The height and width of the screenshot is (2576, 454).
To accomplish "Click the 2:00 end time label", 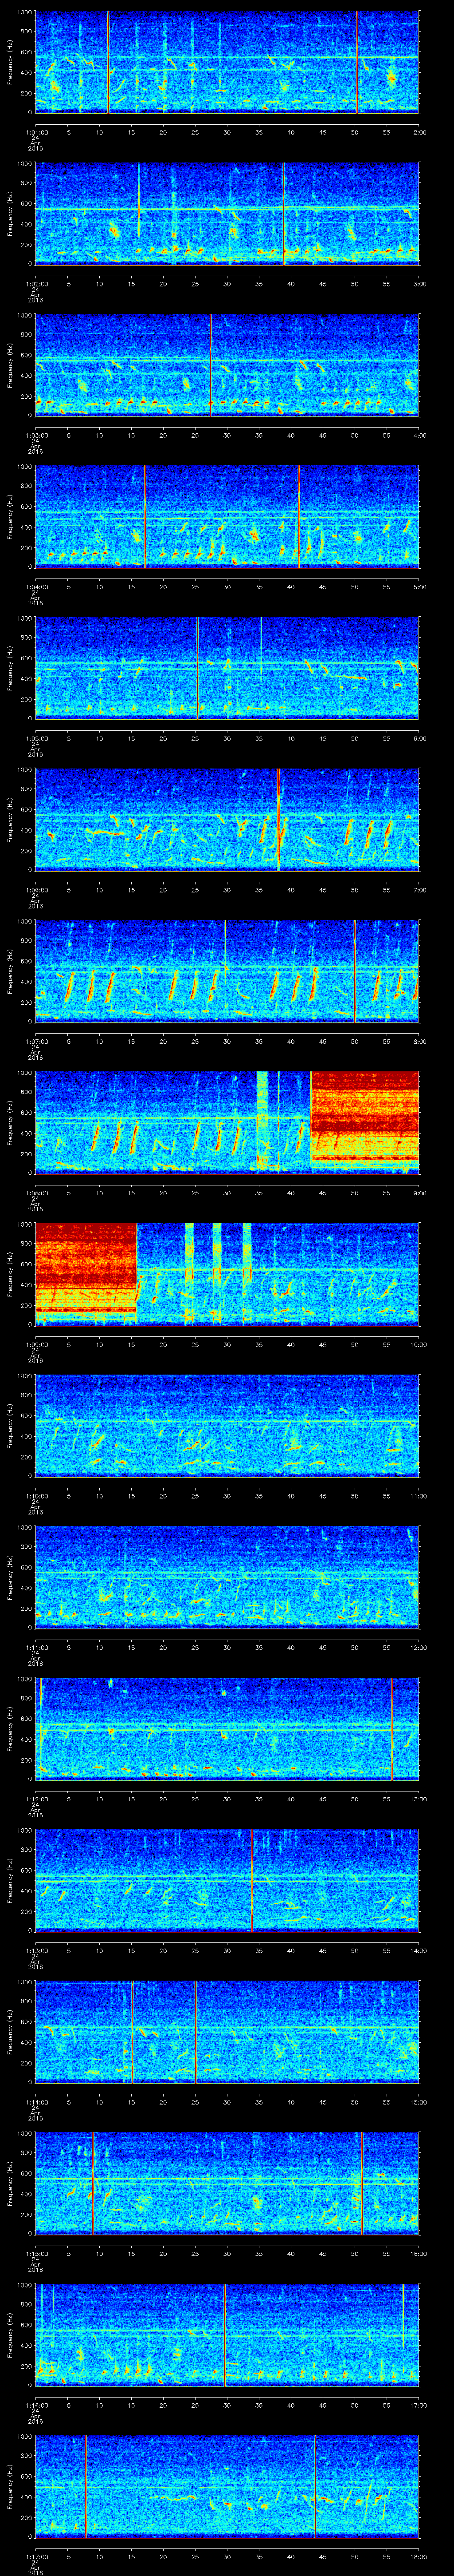I will 419,131.
